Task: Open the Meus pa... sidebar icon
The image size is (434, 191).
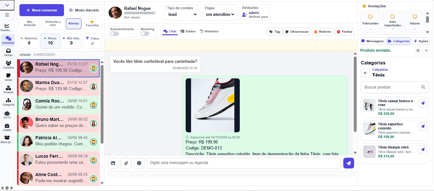Action: tap(7, 139)
